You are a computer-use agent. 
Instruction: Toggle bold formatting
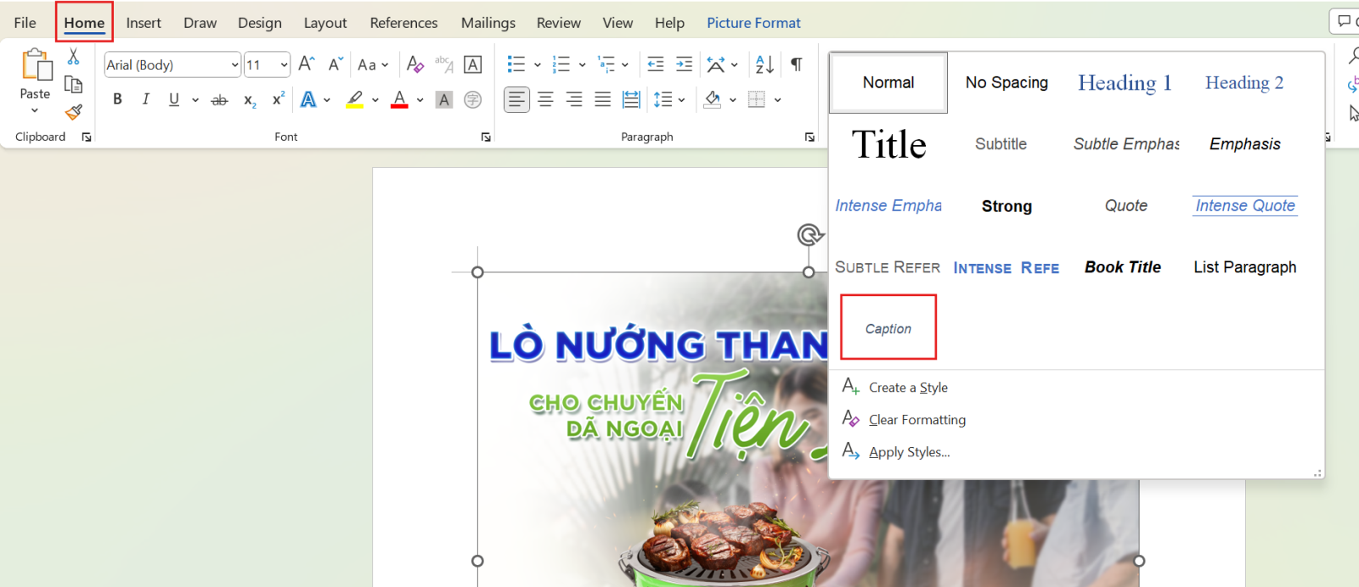click(117, 100)
